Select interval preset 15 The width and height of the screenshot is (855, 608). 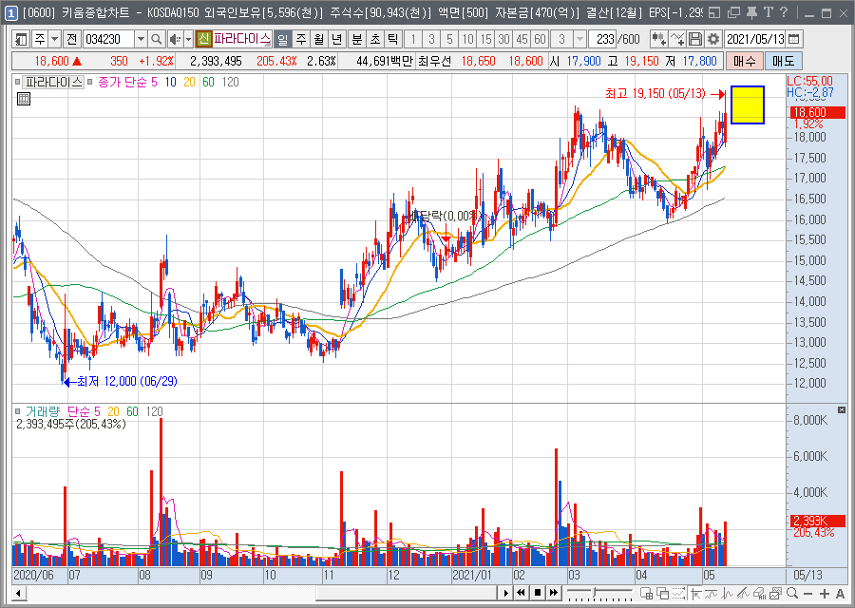(485, 39)
